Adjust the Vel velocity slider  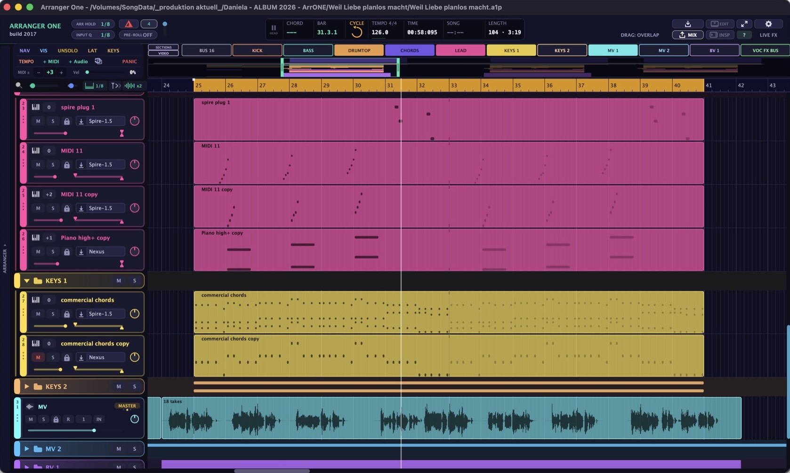click(105, 72)
